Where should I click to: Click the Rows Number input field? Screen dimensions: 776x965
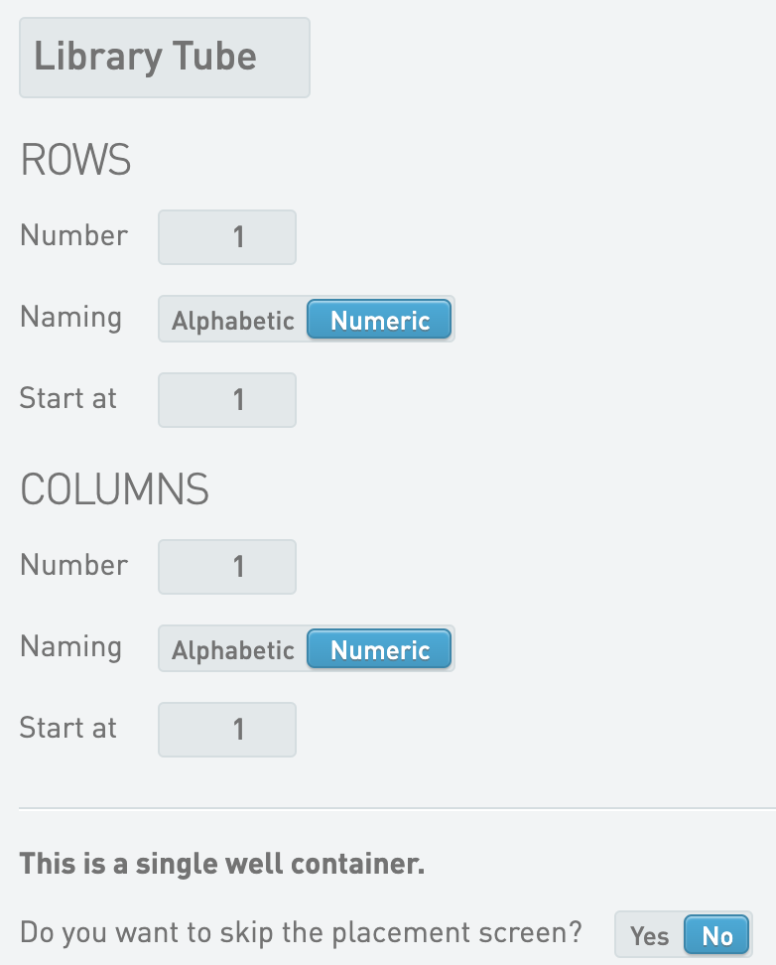(x=227, y=237)
